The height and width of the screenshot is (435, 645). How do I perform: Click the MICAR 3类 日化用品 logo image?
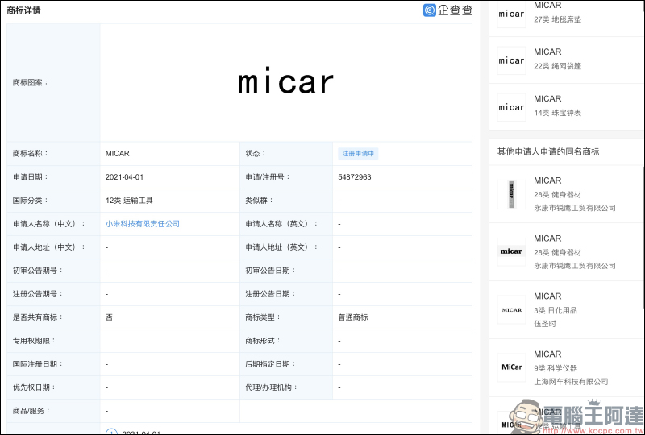(511, 309)
